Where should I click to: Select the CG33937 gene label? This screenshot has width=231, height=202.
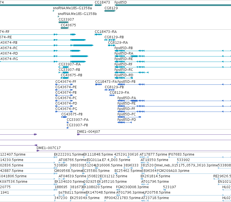66,20
